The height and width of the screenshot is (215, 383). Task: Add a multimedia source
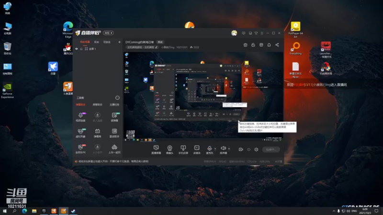click(197, 150)
